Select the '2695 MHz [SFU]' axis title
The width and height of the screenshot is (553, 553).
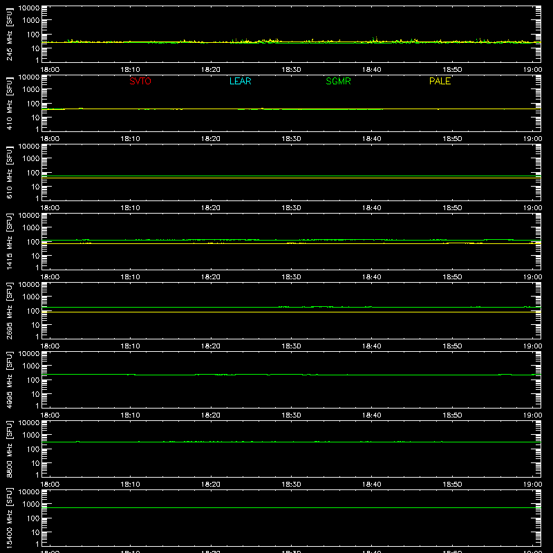pyautogui.click(x=9, y=310)
